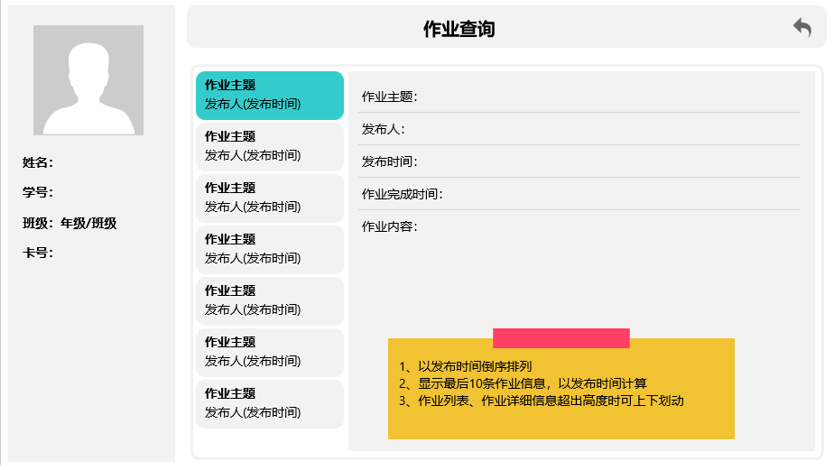The width and height of the screenshot is (834, 470).
Task: Pick the sixth 作业主题 list entry
Action: (270, 352)
